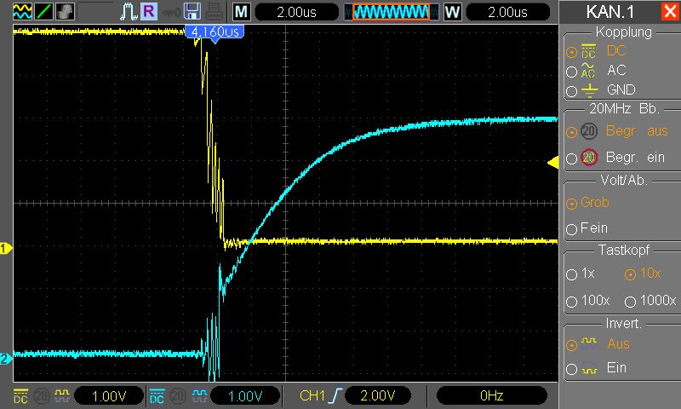
Task: Click the main timebase 2.00us field
Action: tap(296, 12)
